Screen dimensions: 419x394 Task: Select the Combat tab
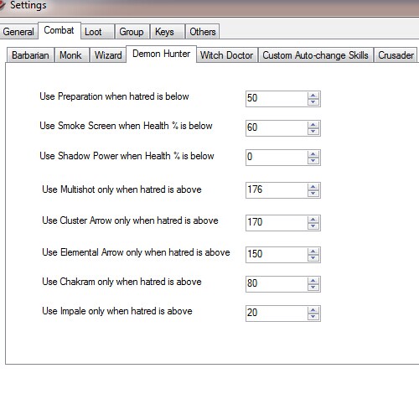59,30
